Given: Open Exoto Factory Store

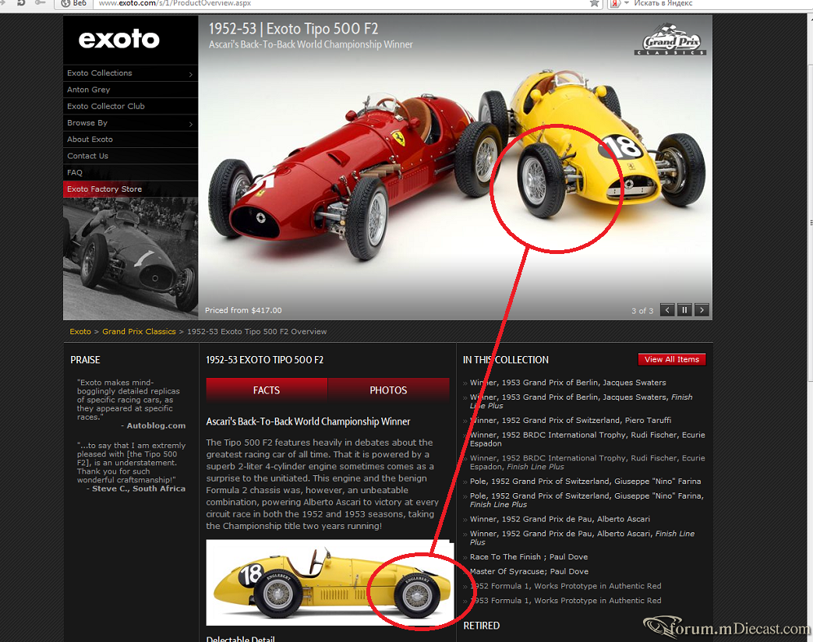Looking at the screenshot, I should point(131,189).
